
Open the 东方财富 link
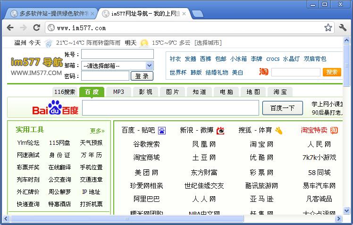(204, 173)
